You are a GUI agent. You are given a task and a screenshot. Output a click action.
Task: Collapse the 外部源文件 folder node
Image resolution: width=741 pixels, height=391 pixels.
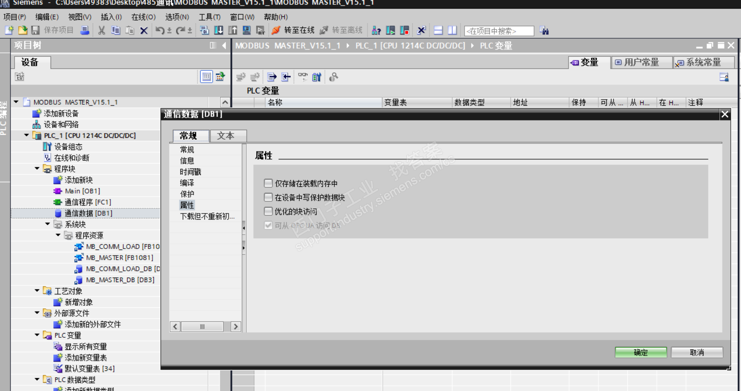37,313
